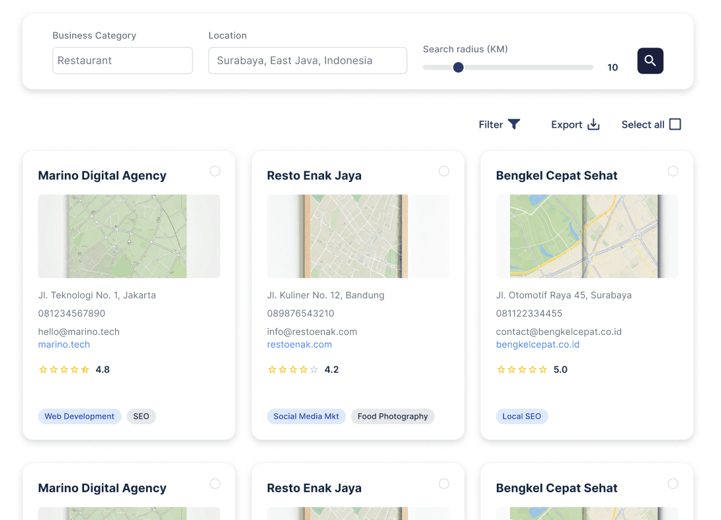Click the Filter label text
The image size is (721, 520).
coord(491,124)
